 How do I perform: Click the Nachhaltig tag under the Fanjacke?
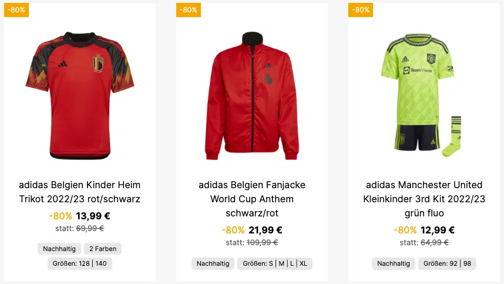tap(213, 263)
